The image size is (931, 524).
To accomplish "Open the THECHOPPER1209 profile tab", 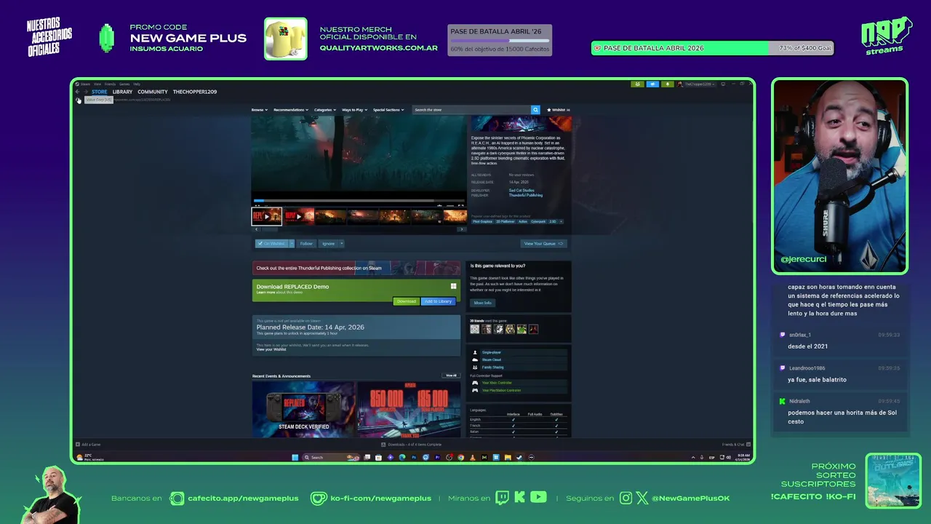I will click(195, 92).
